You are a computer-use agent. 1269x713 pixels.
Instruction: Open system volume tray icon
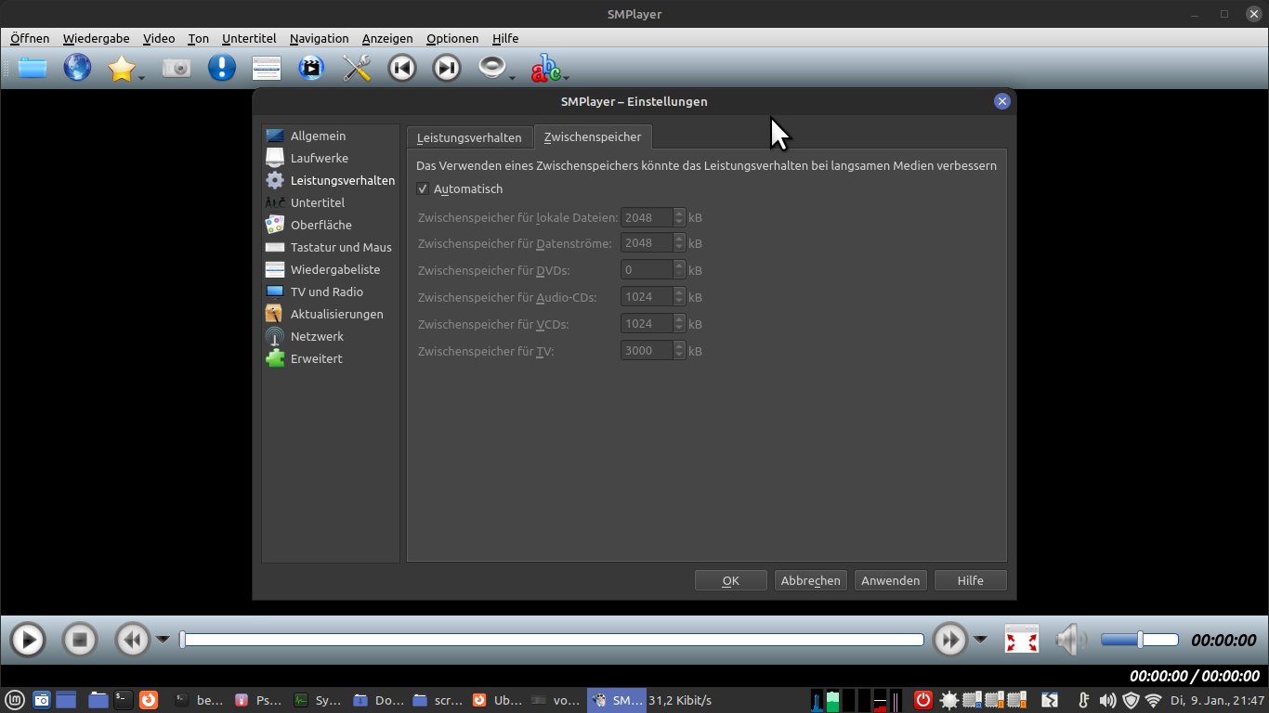tap(1107, 700)
